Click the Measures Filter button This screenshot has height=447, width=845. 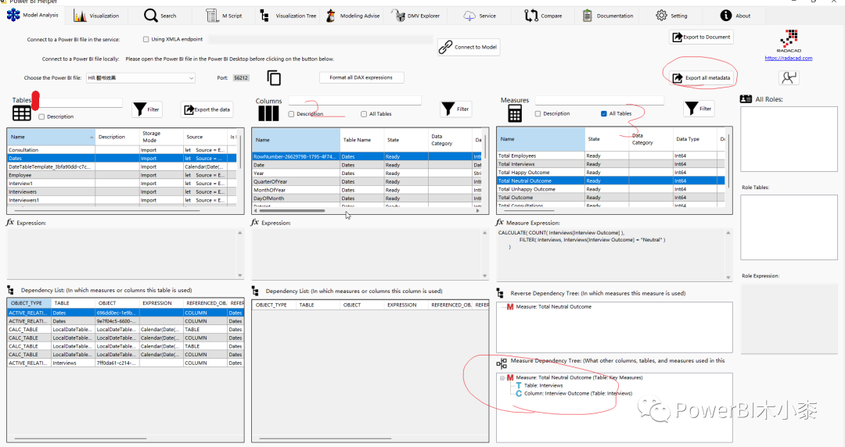[x=699, y=109]
